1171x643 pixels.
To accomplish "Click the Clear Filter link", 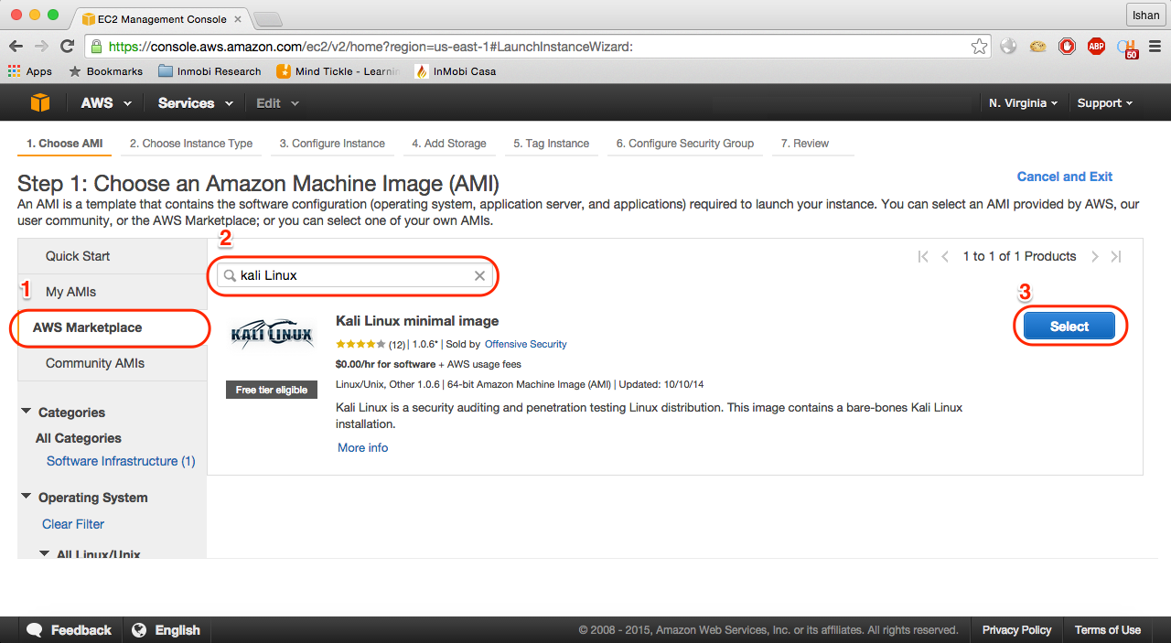I will coord(73,524).
